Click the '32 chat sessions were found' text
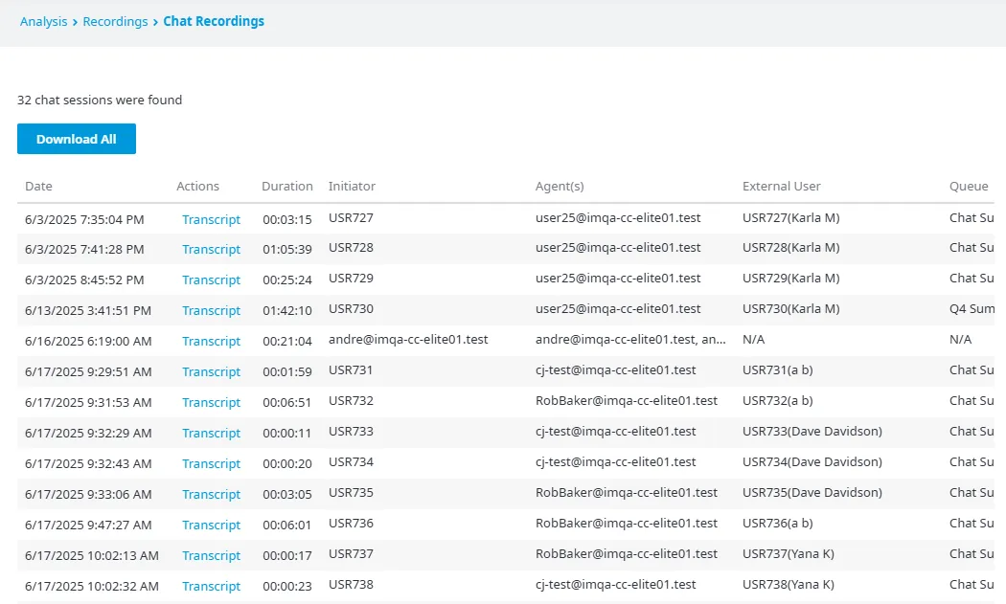Image resolution: width=1006 pixels, height=604 pixels. pos(100,100)
